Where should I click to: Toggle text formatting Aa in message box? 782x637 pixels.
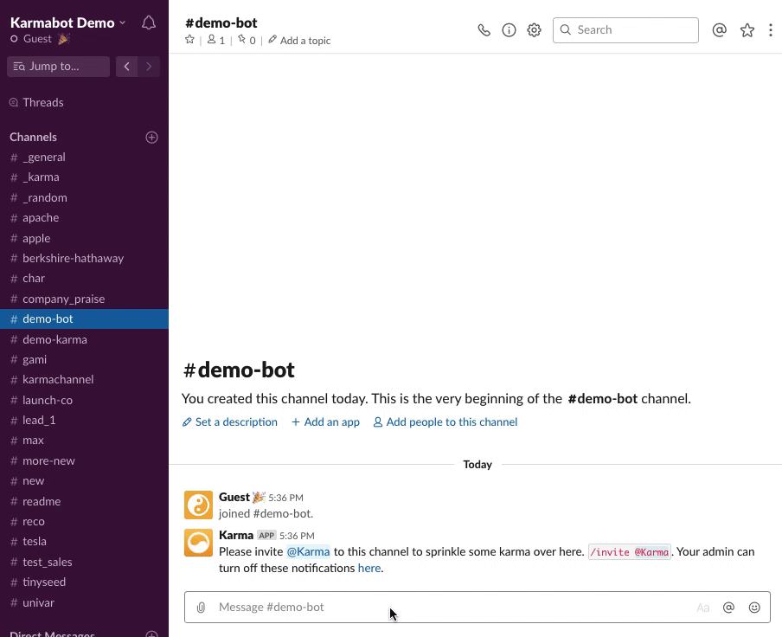click(x=703, y=607)
